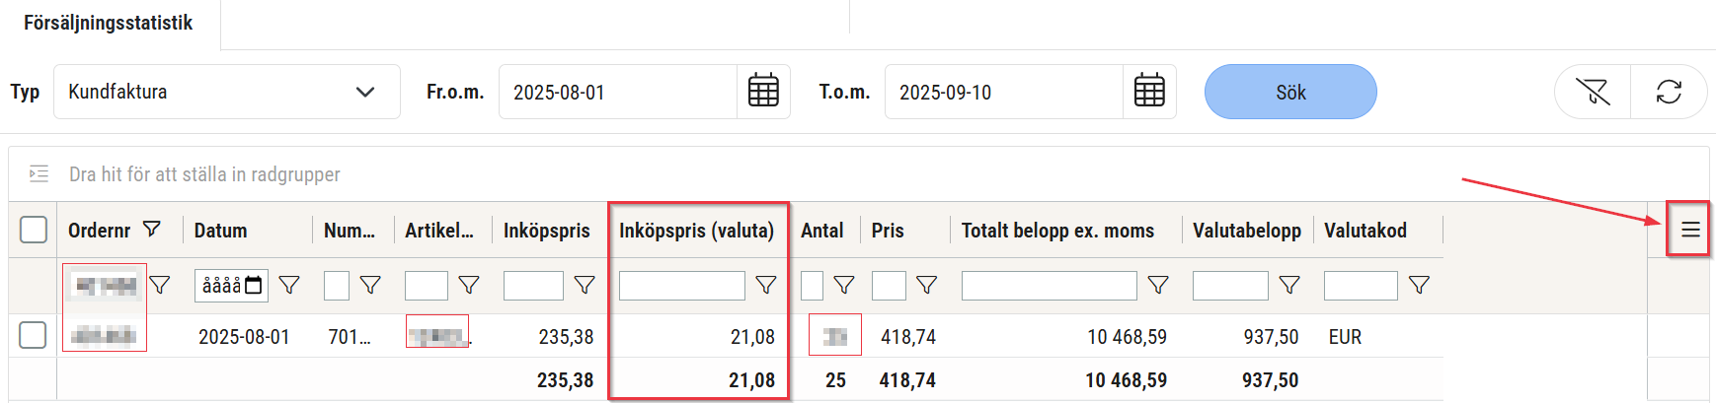Click filter funnel in Ordernr header

[152, 230]
